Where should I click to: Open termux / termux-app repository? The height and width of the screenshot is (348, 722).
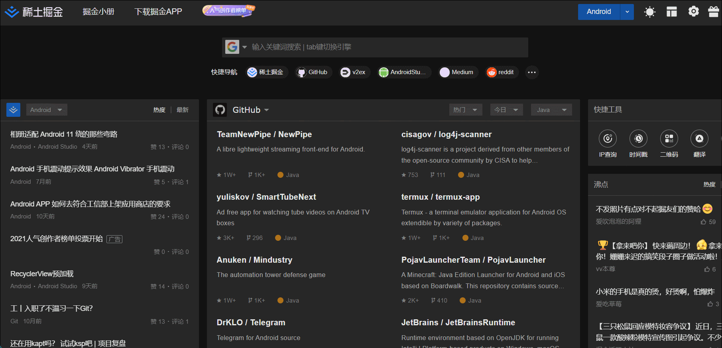click(441, 197)
